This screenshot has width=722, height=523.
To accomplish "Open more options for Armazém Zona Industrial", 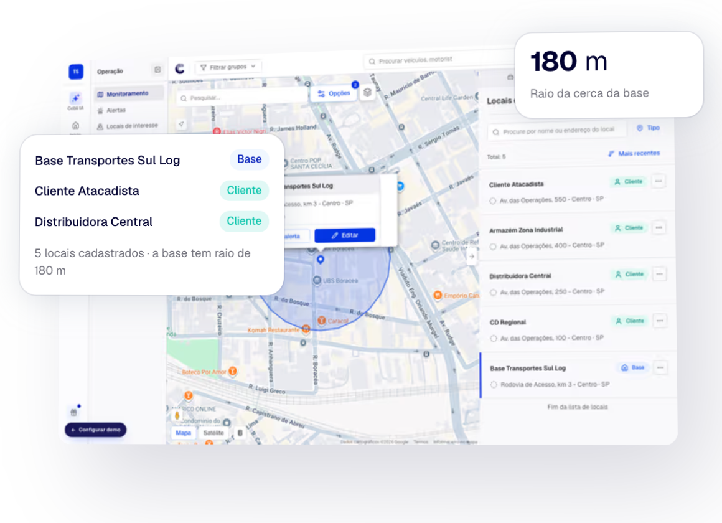I will (x=659, y=228).
